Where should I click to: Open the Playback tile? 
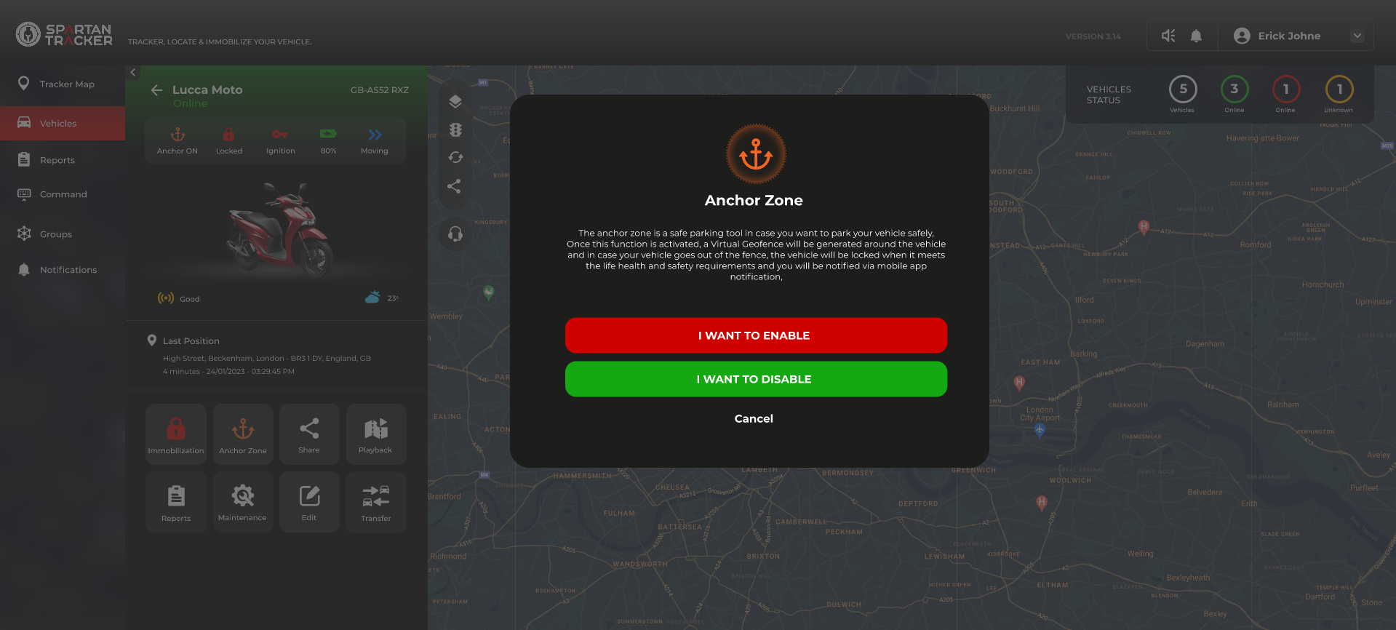pos(376,434)
